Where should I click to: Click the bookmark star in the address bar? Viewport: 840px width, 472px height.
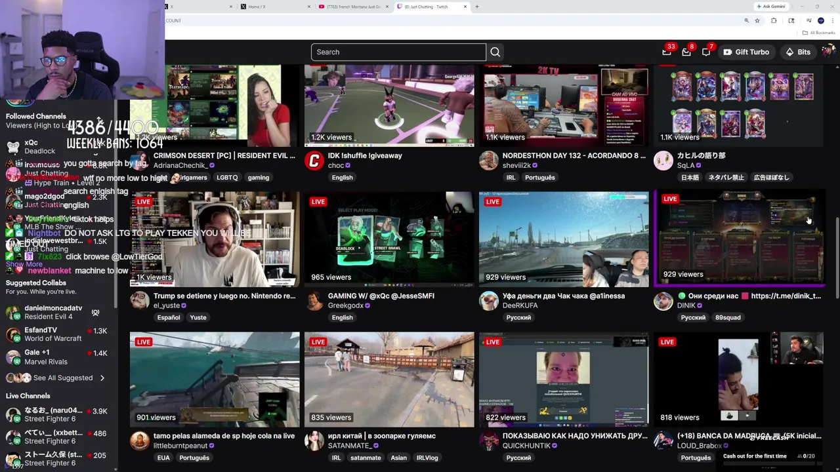757,20
